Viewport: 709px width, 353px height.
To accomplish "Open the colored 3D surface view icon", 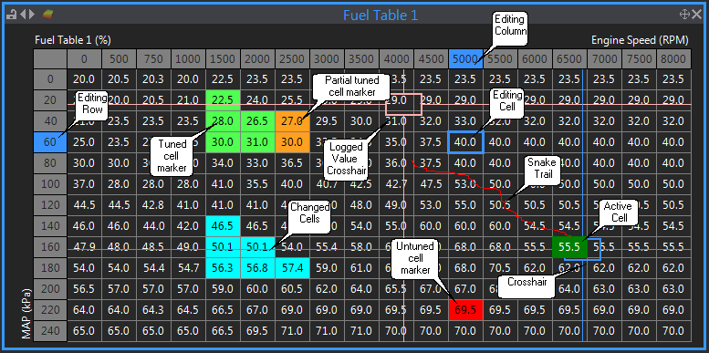I will (48, 15).
